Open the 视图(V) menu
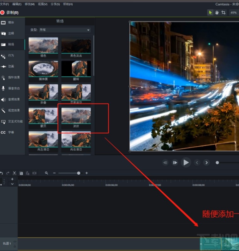The width and height of the screenshot is (239, 251). coord(43,4)
